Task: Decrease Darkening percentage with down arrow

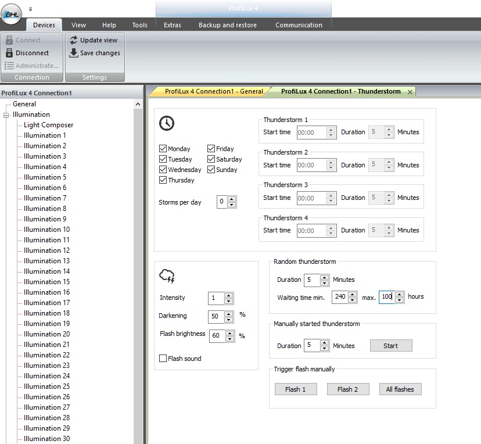Action: click(x=228, y=320)
